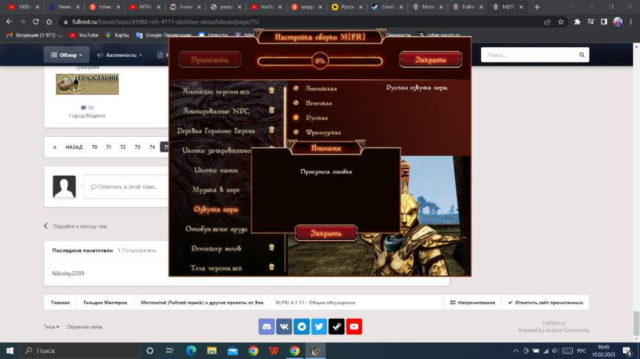This screenshot has width=640, height=359.
Task: Go to page 72 of topic
Action: [x=123, y=147]
